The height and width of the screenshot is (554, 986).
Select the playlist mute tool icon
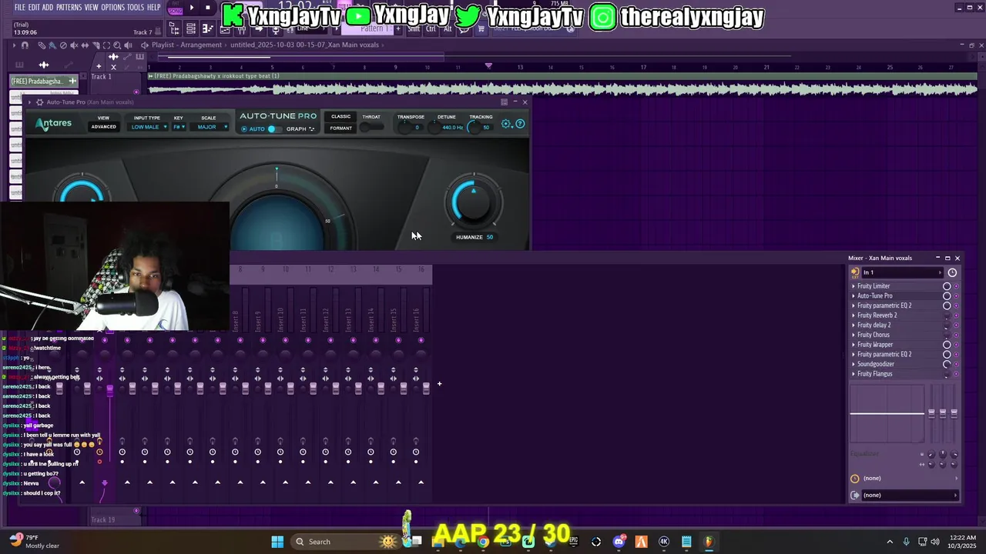point(74,45)
